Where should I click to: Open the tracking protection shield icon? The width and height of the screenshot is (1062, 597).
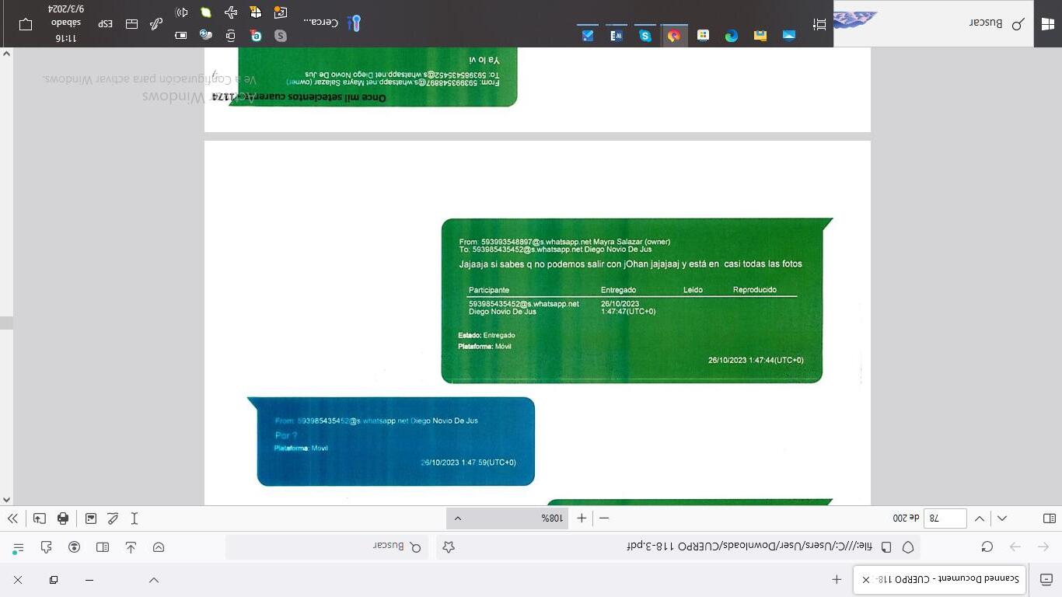pos(908,547)
